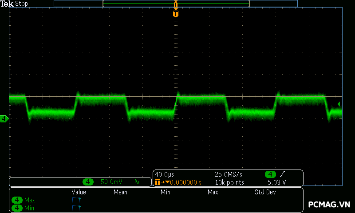Click the rising edge trigger slope icon
The image size is (355, 213).
(283, 174)
